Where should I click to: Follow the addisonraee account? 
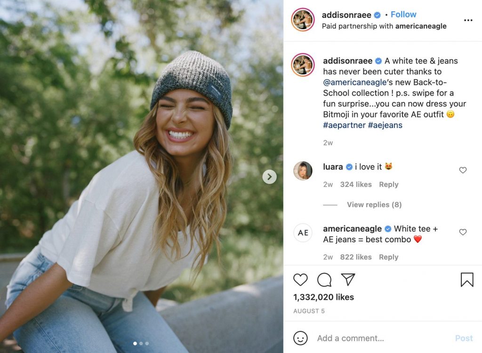[x=403, y=15]
